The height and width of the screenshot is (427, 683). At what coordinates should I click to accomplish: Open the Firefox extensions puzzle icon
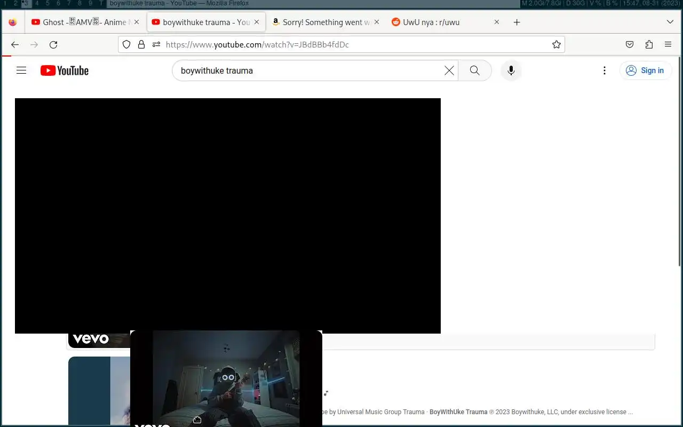coord(649,44)
